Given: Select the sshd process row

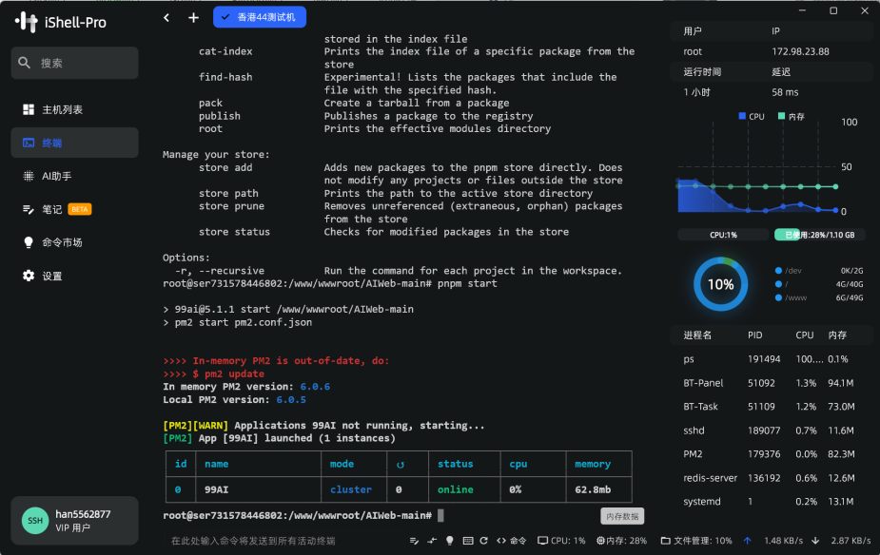Looking at the screenshot, I should click(x=770, y=431).
